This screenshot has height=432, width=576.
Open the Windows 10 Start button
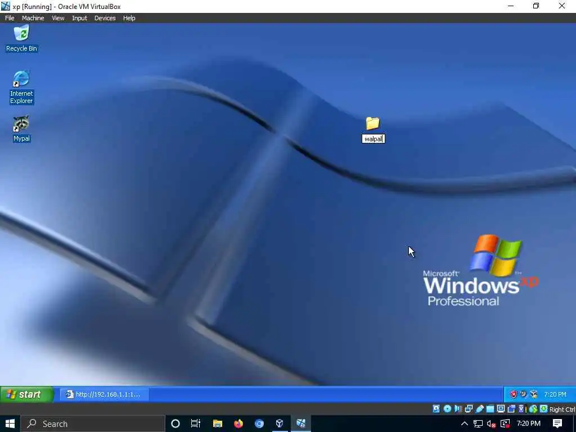click(10, 424)
